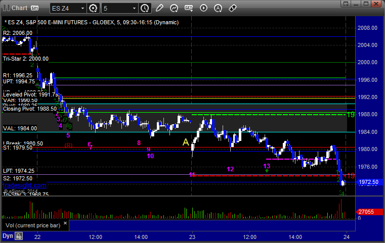Open the time template clock menu
This screenshot has width=385, height=243.
pos(145,9)
